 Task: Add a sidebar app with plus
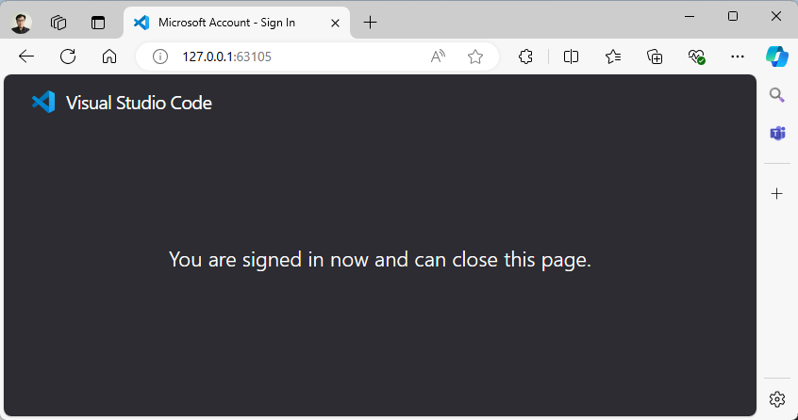pos(777,193)
